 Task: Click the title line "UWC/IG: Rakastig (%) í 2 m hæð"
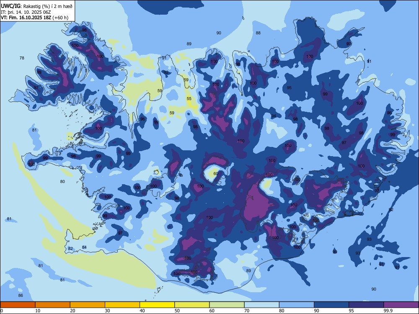(x=36, y=6)
